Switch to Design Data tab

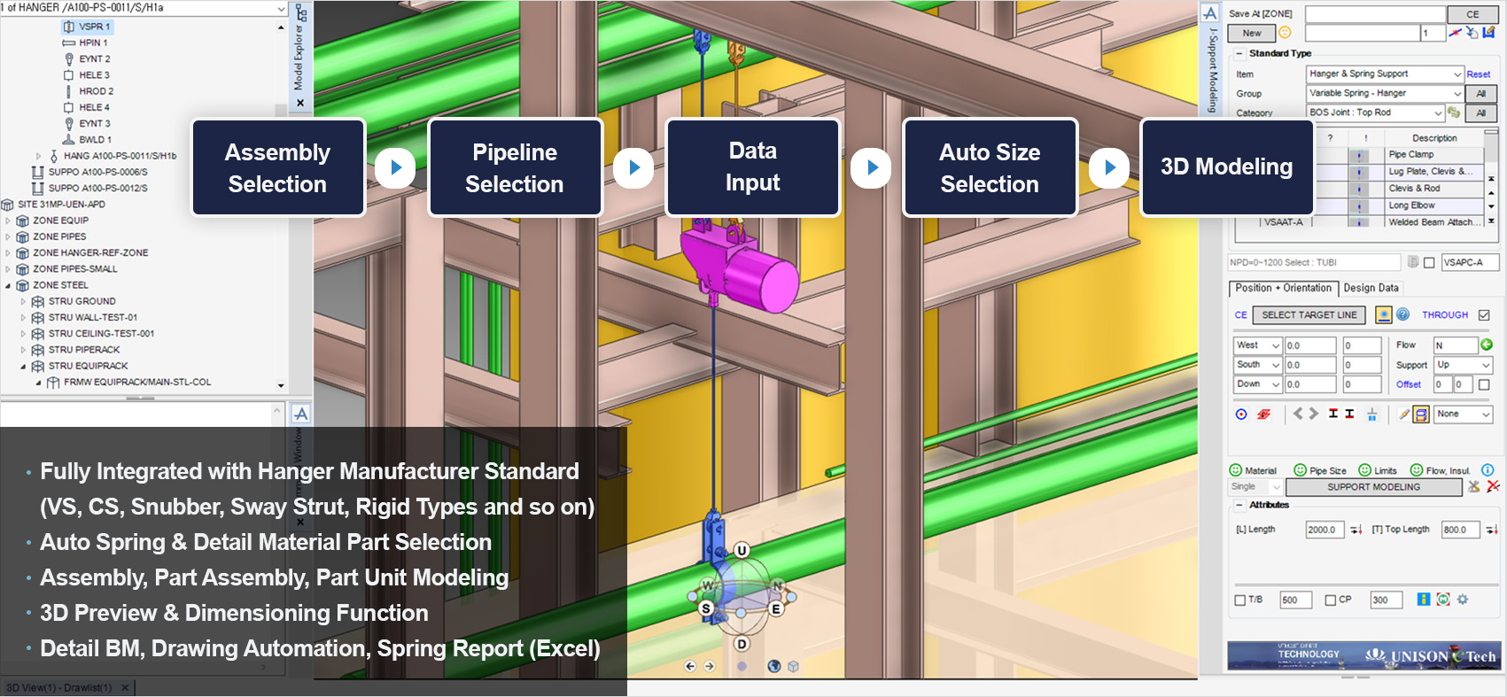click(x=1371, y=288)
